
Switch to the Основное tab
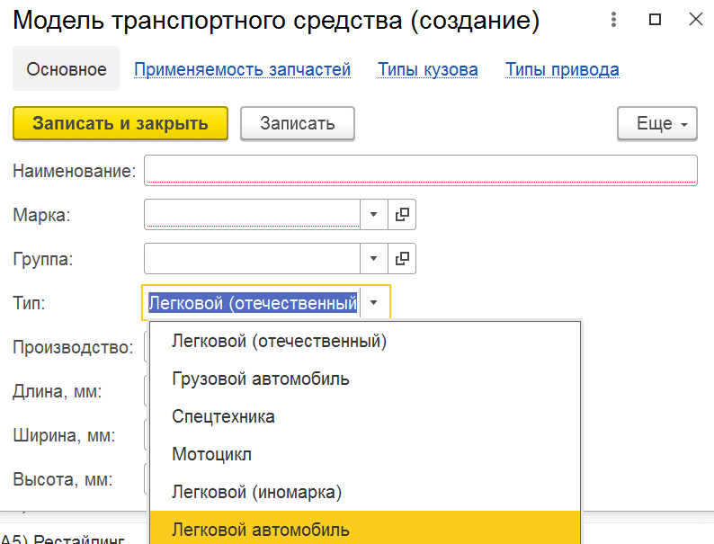click(x=66, y=68)
